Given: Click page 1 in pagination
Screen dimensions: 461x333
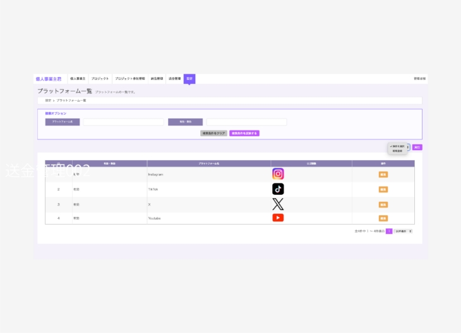Looking at the screenshot, I should pyautogui.click(x=389, y=231).
